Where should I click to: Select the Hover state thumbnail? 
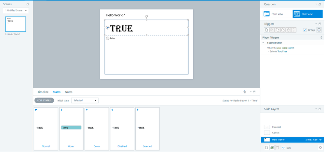point(71,129)
